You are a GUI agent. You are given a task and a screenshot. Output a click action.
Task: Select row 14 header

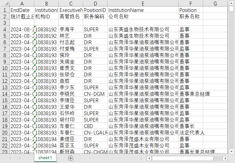[5, 94]
